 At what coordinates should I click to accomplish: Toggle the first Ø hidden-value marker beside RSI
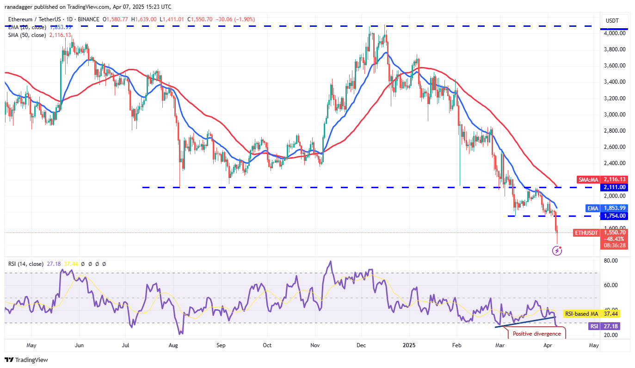pos(83,264)
